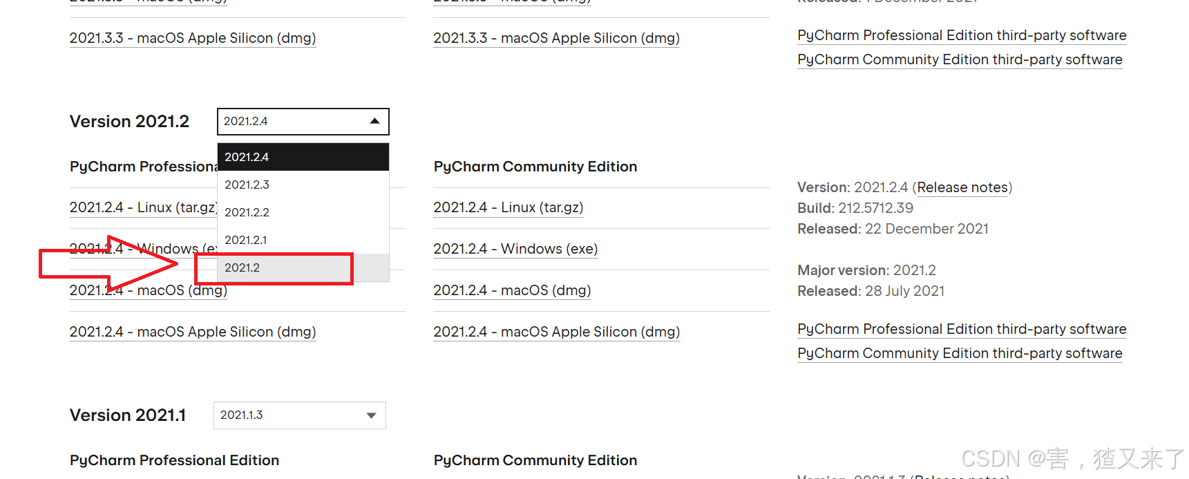Screen dimensions: 1189x479
Task: Download Professional 2021.2.4 macOS dmg
Action: tap(148, 290)
